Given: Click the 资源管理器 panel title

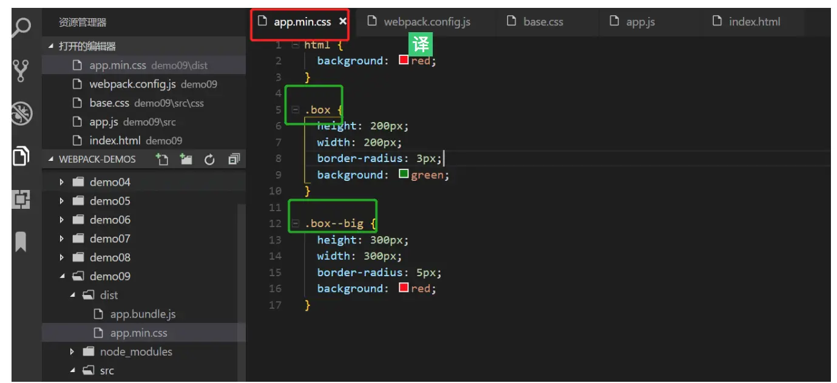Looking at the screenshot, I should [x=83, y=22].
